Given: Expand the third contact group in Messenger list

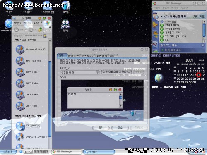Looking at the screenshot, I should click(162, 33).
